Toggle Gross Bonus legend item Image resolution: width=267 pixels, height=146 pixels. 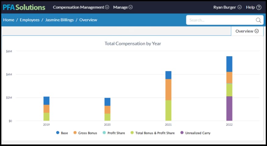[x=85, y=133]
